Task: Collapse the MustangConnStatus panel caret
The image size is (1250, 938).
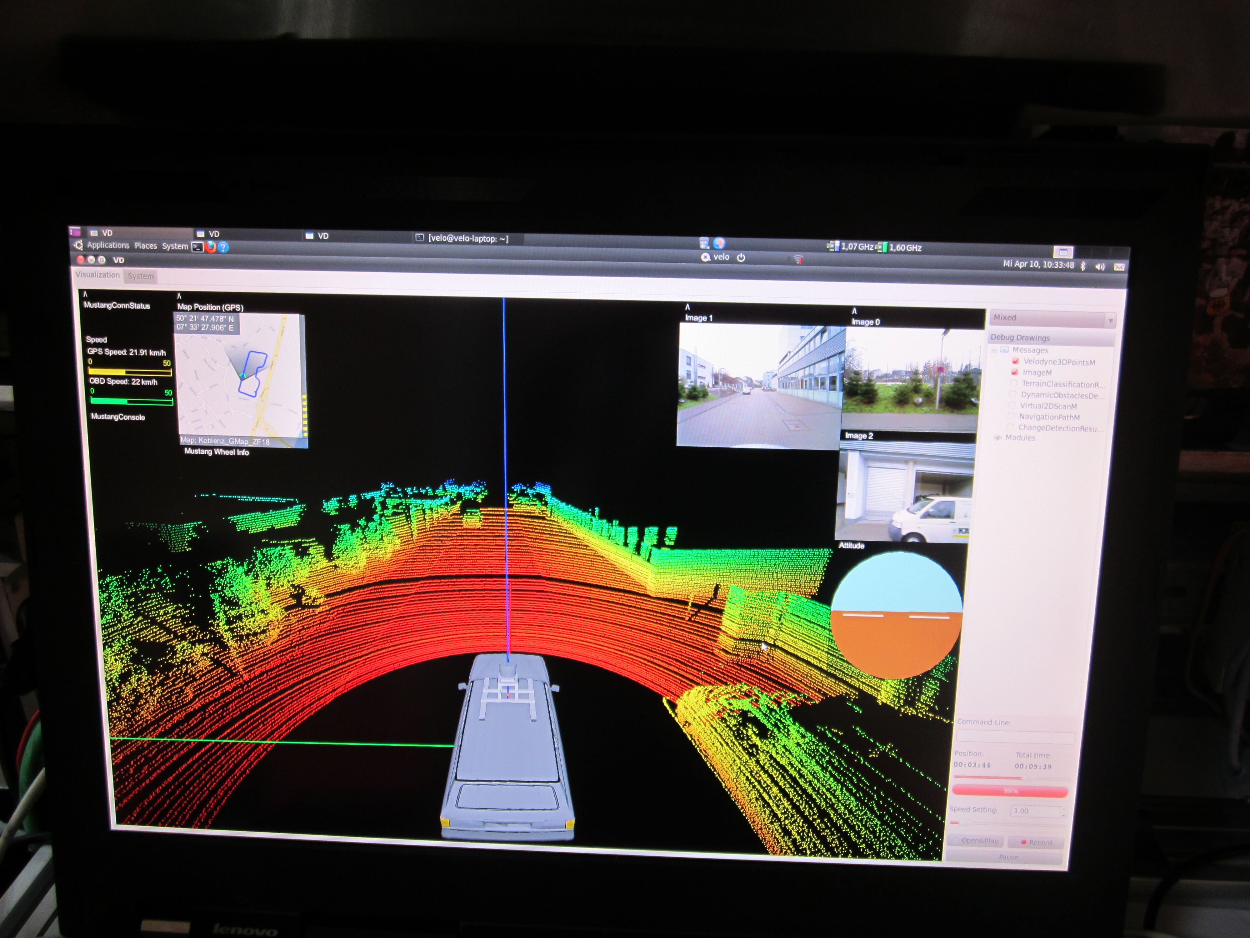Action: tap(85, 295)
